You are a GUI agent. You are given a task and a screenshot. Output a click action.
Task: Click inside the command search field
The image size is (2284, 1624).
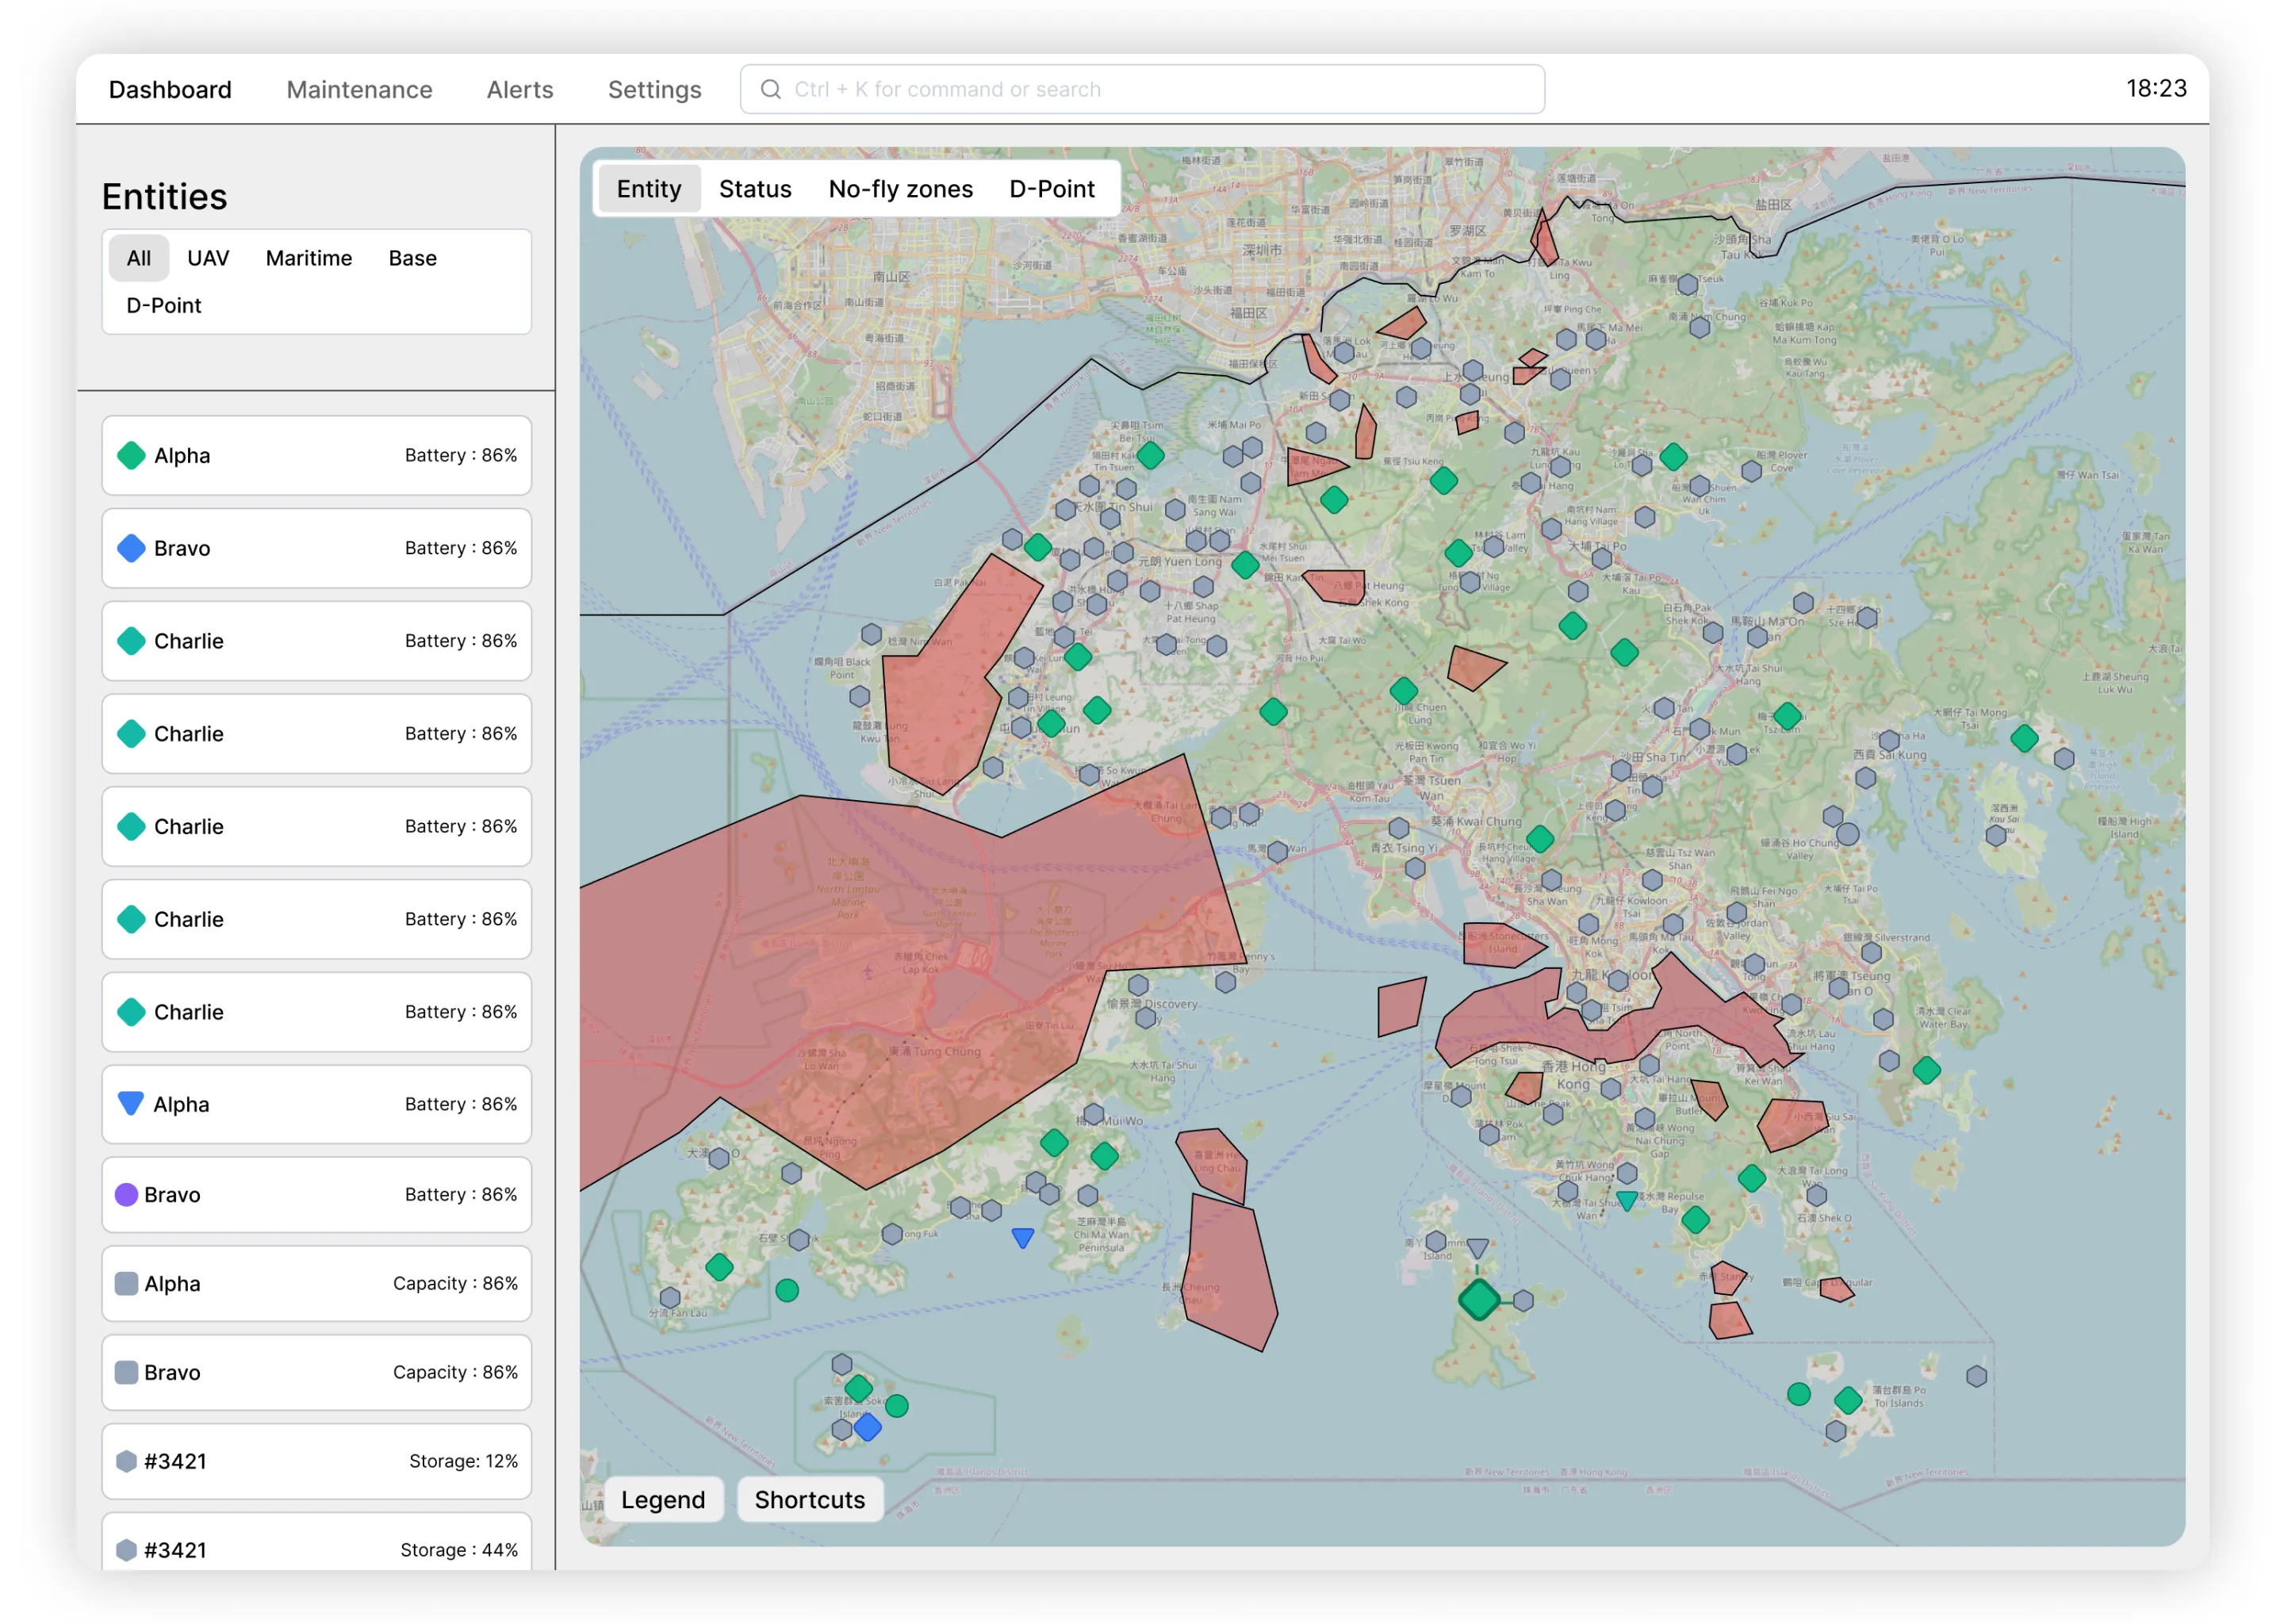pyautogui.click(x=1140, y=88)
